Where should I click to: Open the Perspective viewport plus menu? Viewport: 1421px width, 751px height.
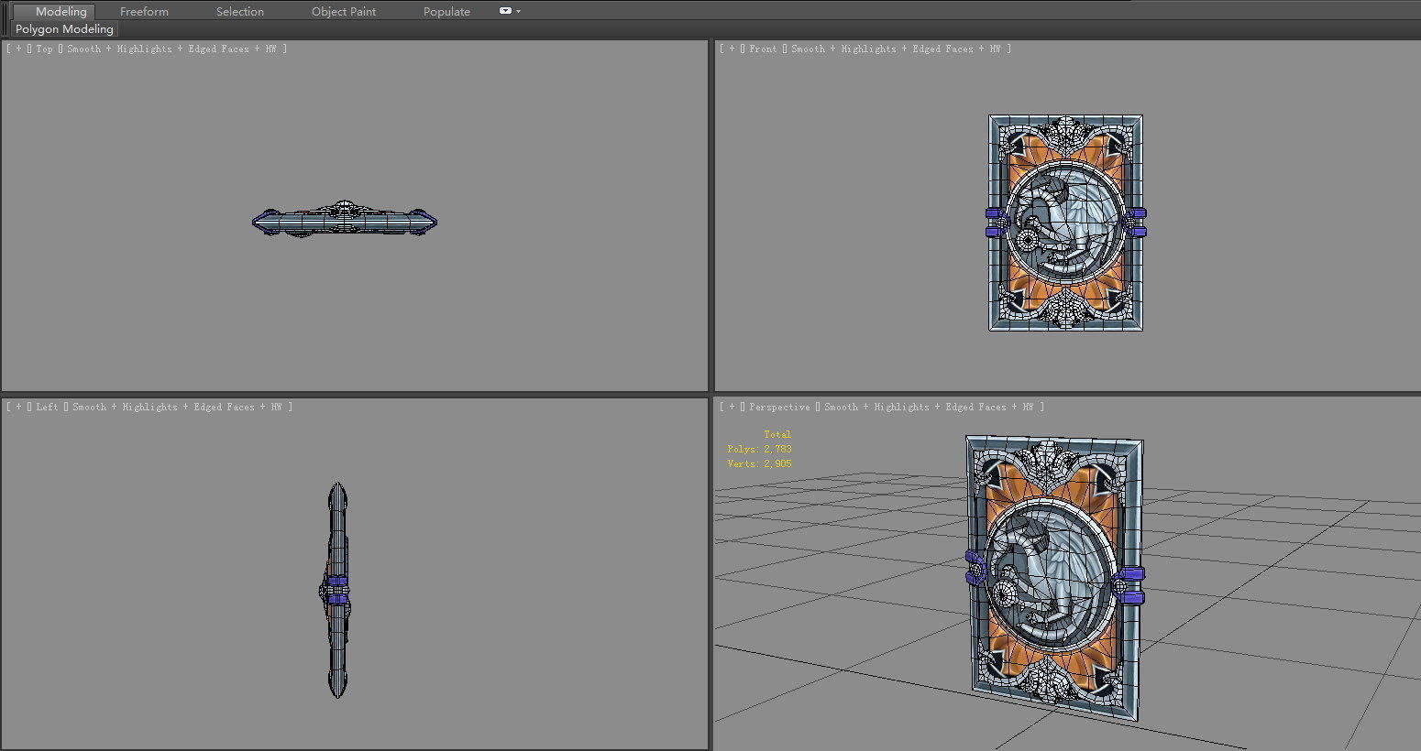tap(732, 407)
